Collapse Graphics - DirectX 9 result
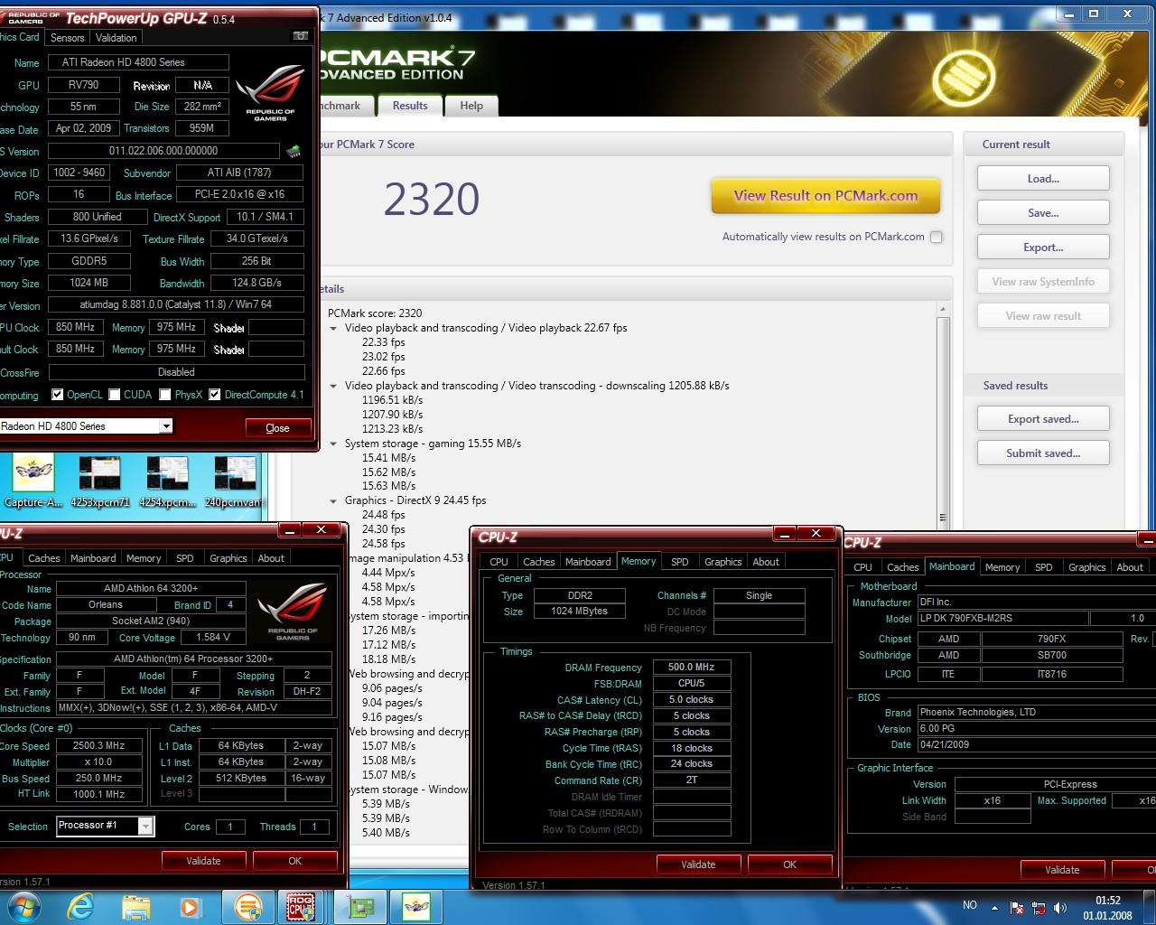1156x925 pixels. click(x=334, y=500)
